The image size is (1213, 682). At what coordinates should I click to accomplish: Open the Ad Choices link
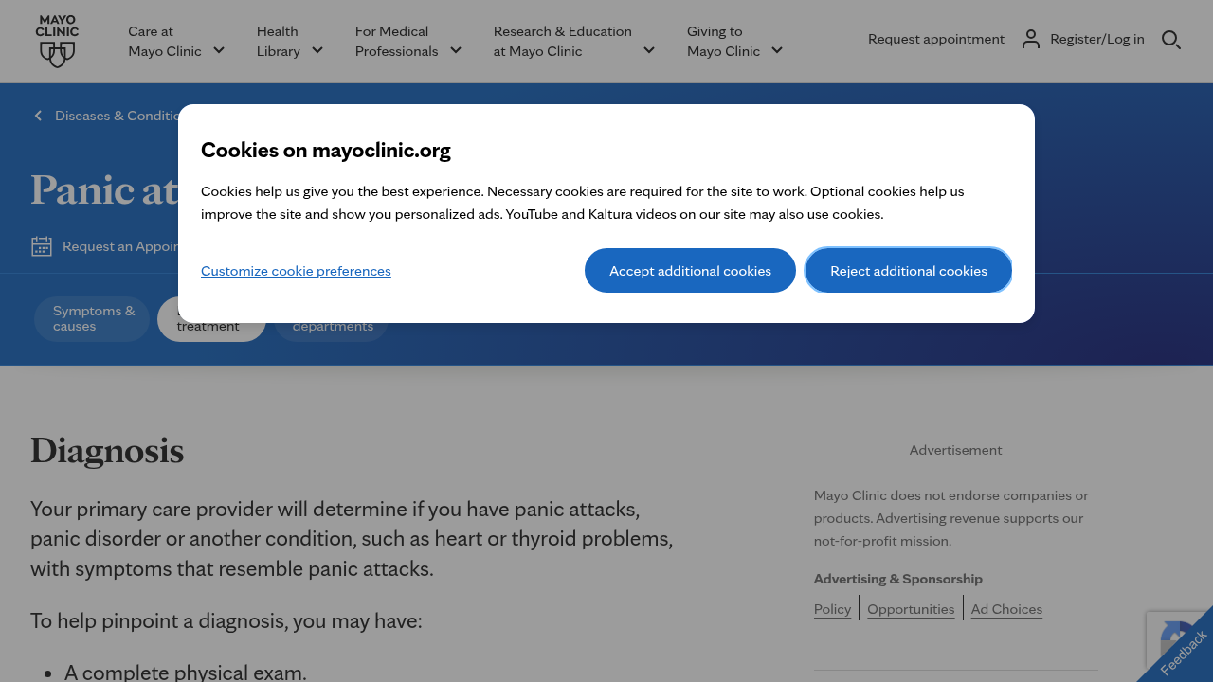tap(1006, 609)
